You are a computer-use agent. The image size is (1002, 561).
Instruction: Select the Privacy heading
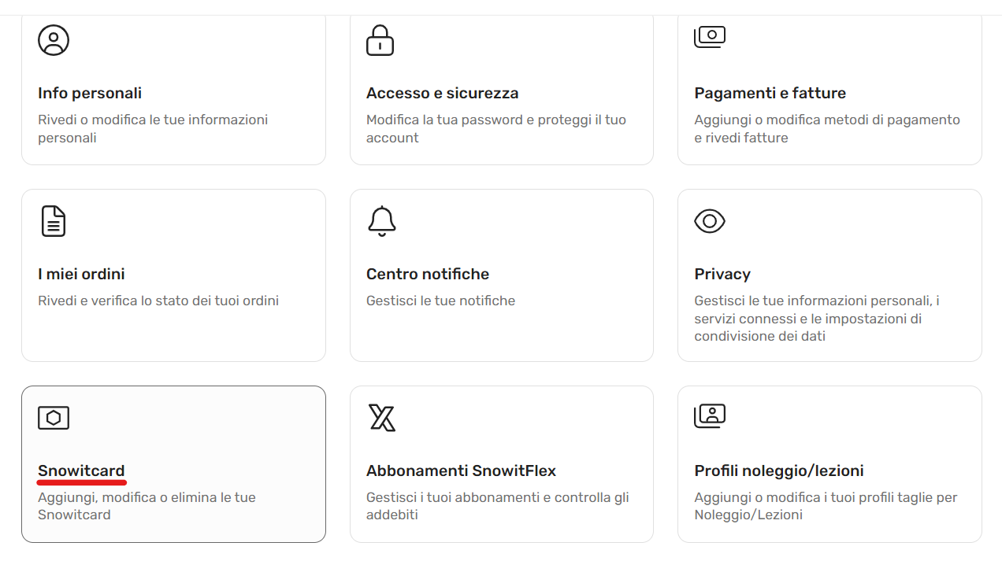coord(722,274)
